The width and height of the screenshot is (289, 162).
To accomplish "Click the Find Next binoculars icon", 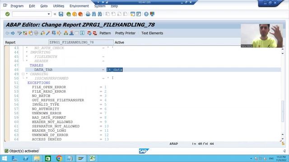I will pos(100,14).
